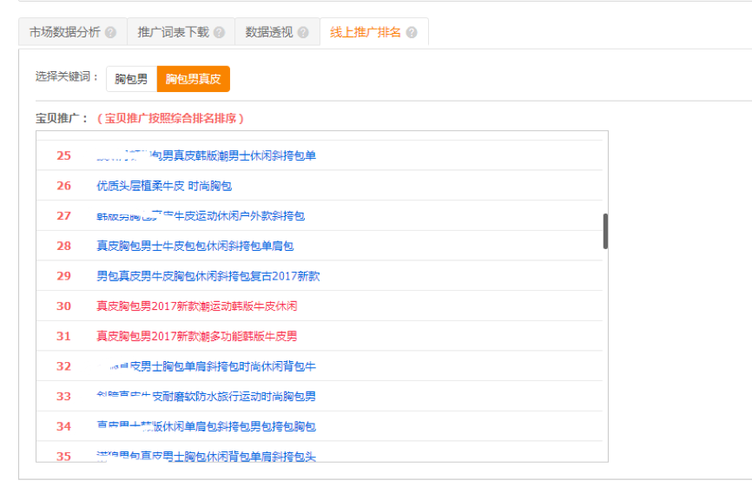Viewport: 752px width, 487px height.
Task: Open the 推广词表下载 tab
Action: [173, 32]
